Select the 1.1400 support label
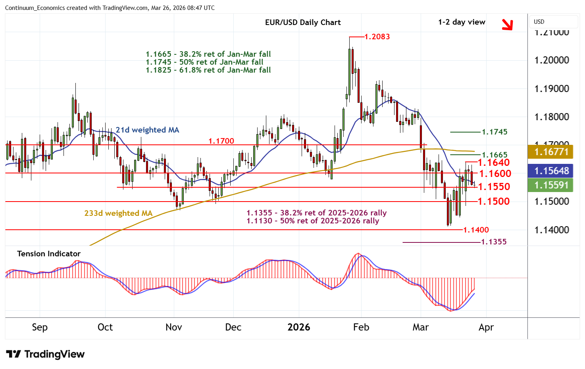The width and height of the screenshot is (585, 369). (476, 230)
